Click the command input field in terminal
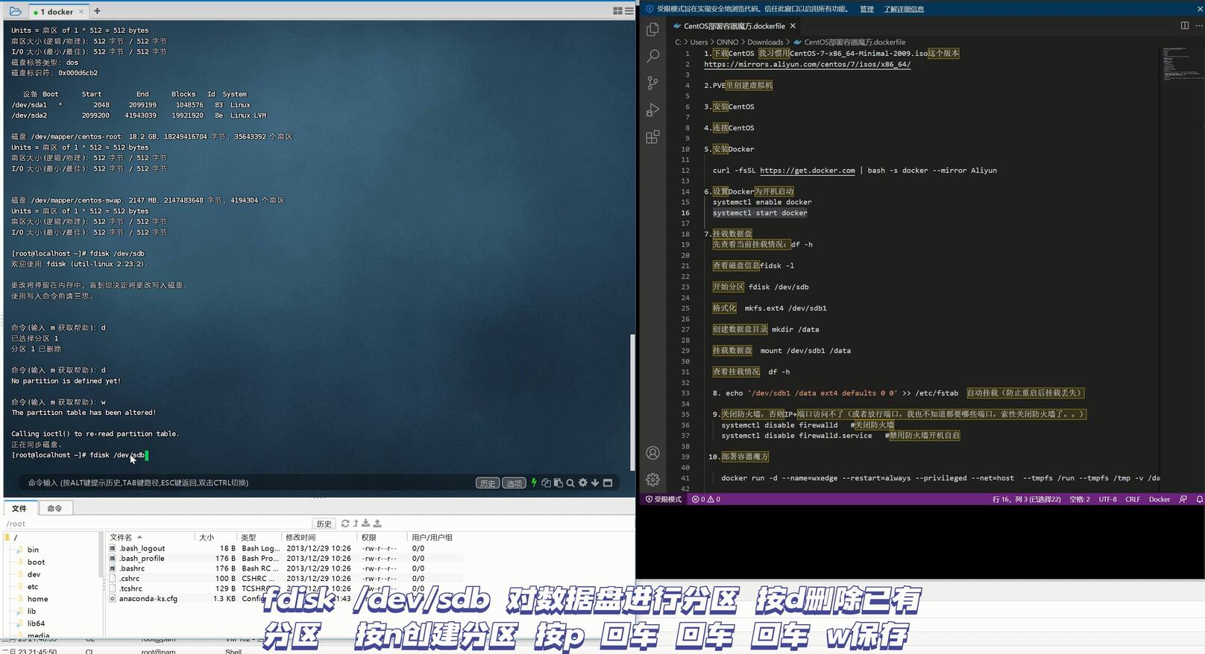Viewport: 1205px width, 654px height. pyautogui.click(x=246, y=483)
